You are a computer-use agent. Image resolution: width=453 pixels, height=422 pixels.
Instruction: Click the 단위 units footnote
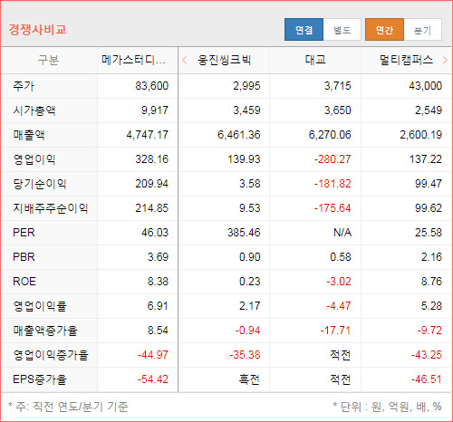tap(388, 407)
